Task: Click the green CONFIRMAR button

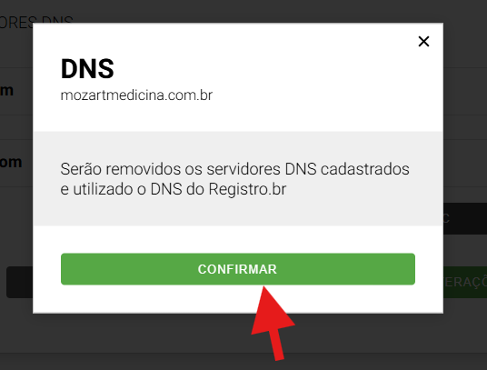Action: pyautogui.click(x=238, y=269)
